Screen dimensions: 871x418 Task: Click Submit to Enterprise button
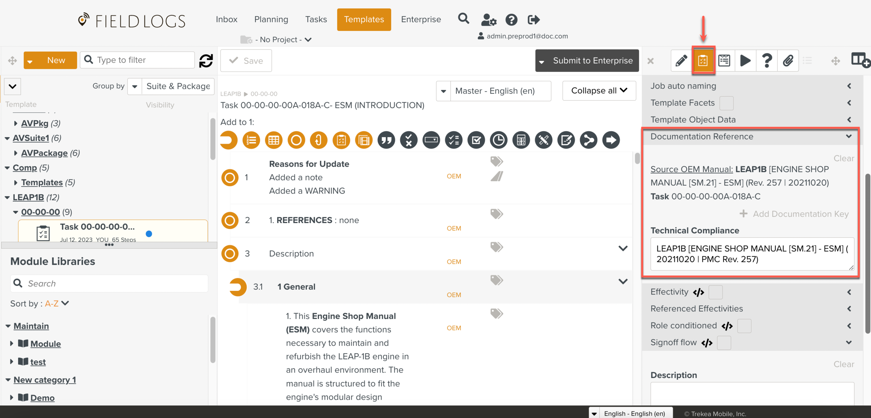click(x=587, y=61)
